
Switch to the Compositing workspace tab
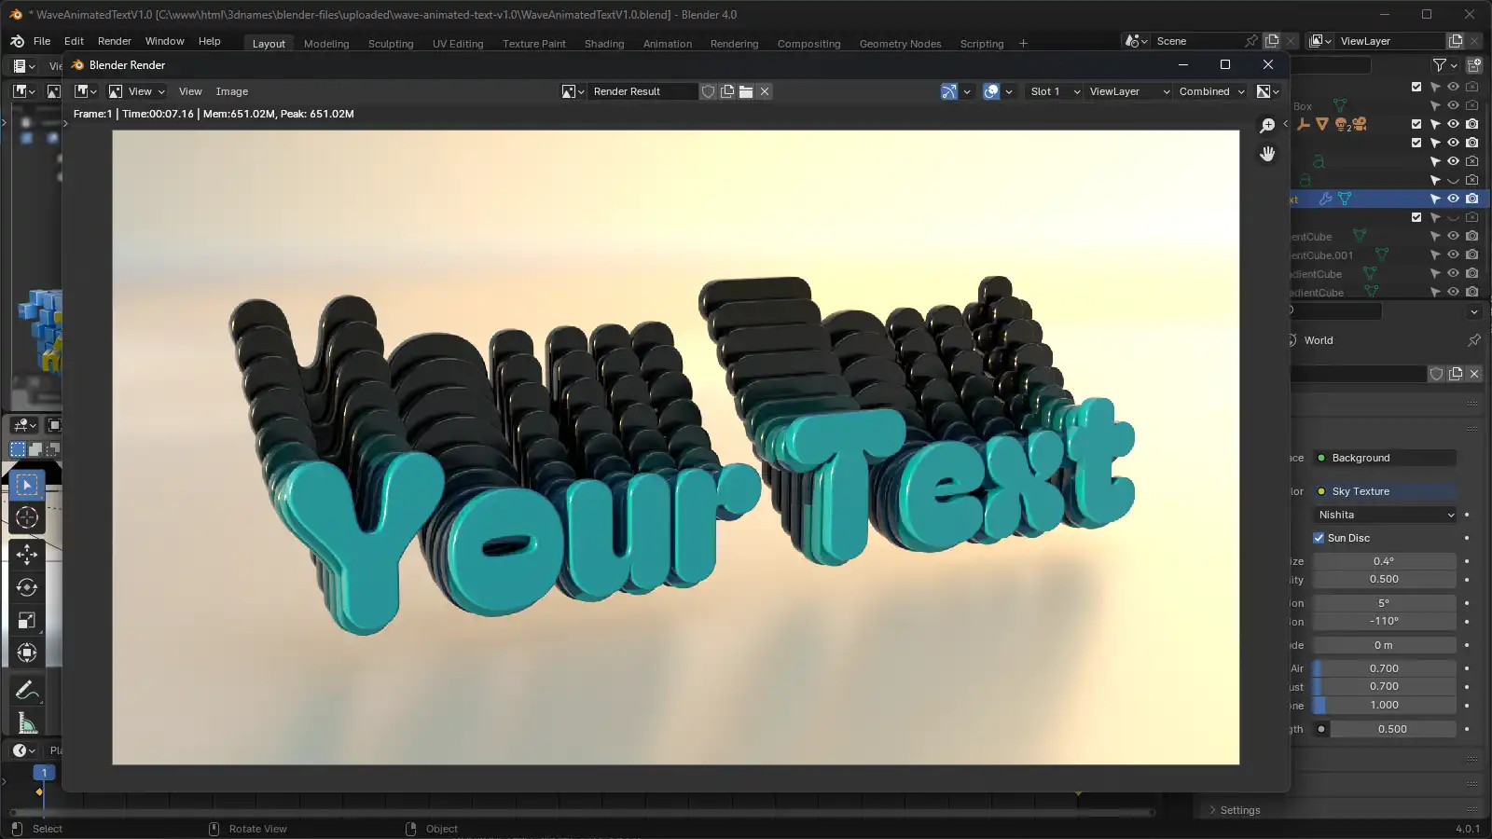click(x=808, y=44)
